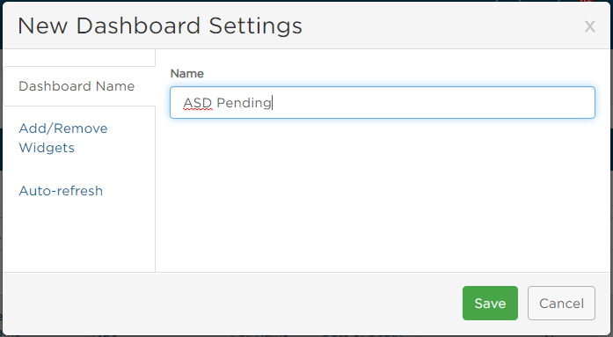Viewport: 613px width, 337px height.
Task: Click the word Widgets in the sidebar
Action: click(x=47, y=148)
